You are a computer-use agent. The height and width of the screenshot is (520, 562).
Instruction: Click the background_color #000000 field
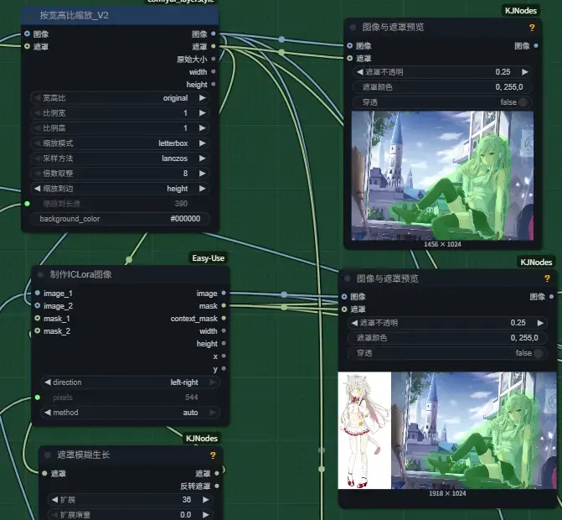pyautogui.click(x=120, y=219)
